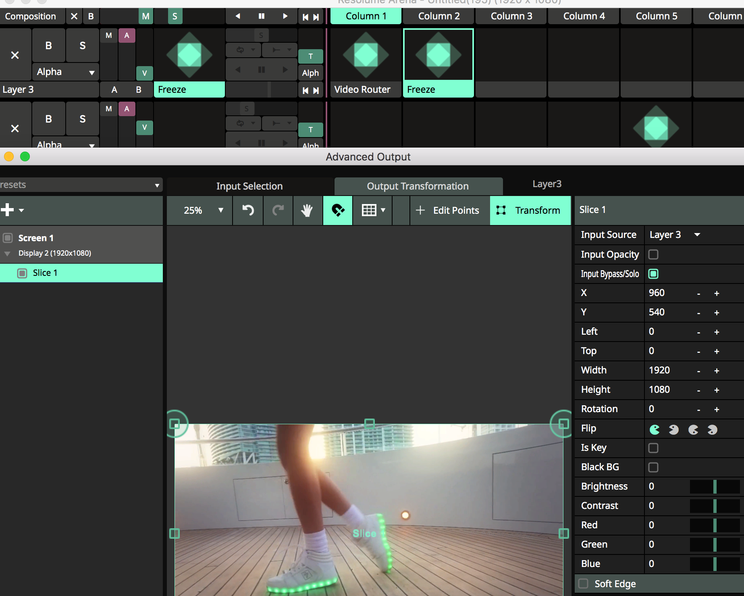Open the Layer 3 Alpha blend dropdown
This screenshot has width=744, height=596.
click(x=65, y=72)
